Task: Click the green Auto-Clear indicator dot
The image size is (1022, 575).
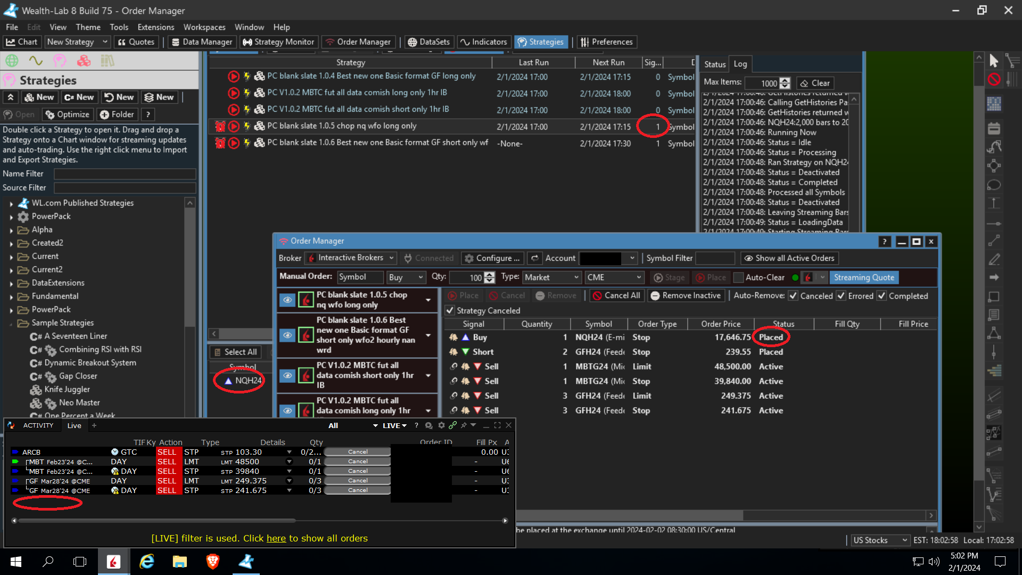Action: (x=795, y=277)
